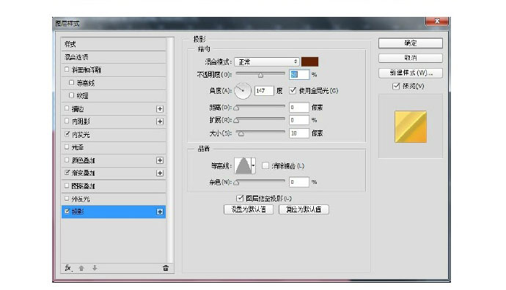This screenshot has height=290, width=506.
Task: Click the 杂色 value field
Action: 299,182
